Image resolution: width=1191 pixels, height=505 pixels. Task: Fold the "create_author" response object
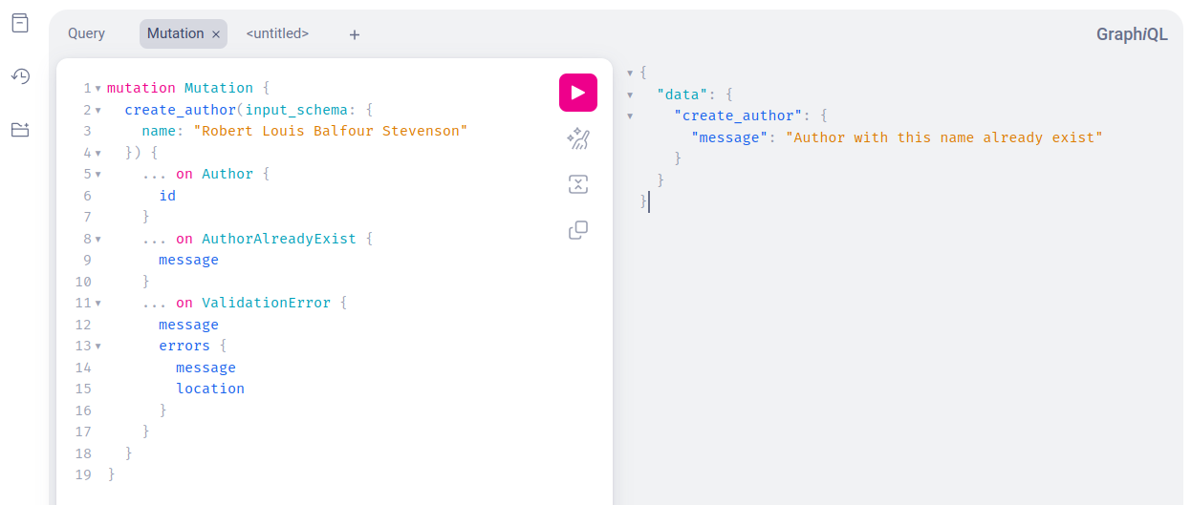click(x=630, y=116)
